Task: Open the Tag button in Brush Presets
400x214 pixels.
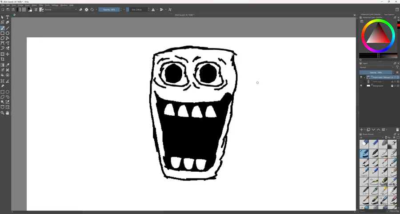Action: (388, 137)
